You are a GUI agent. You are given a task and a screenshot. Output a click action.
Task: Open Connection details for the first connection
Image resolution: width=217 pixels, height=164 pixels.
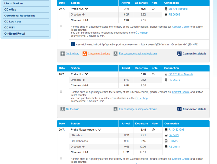click(x=195, y=54)
